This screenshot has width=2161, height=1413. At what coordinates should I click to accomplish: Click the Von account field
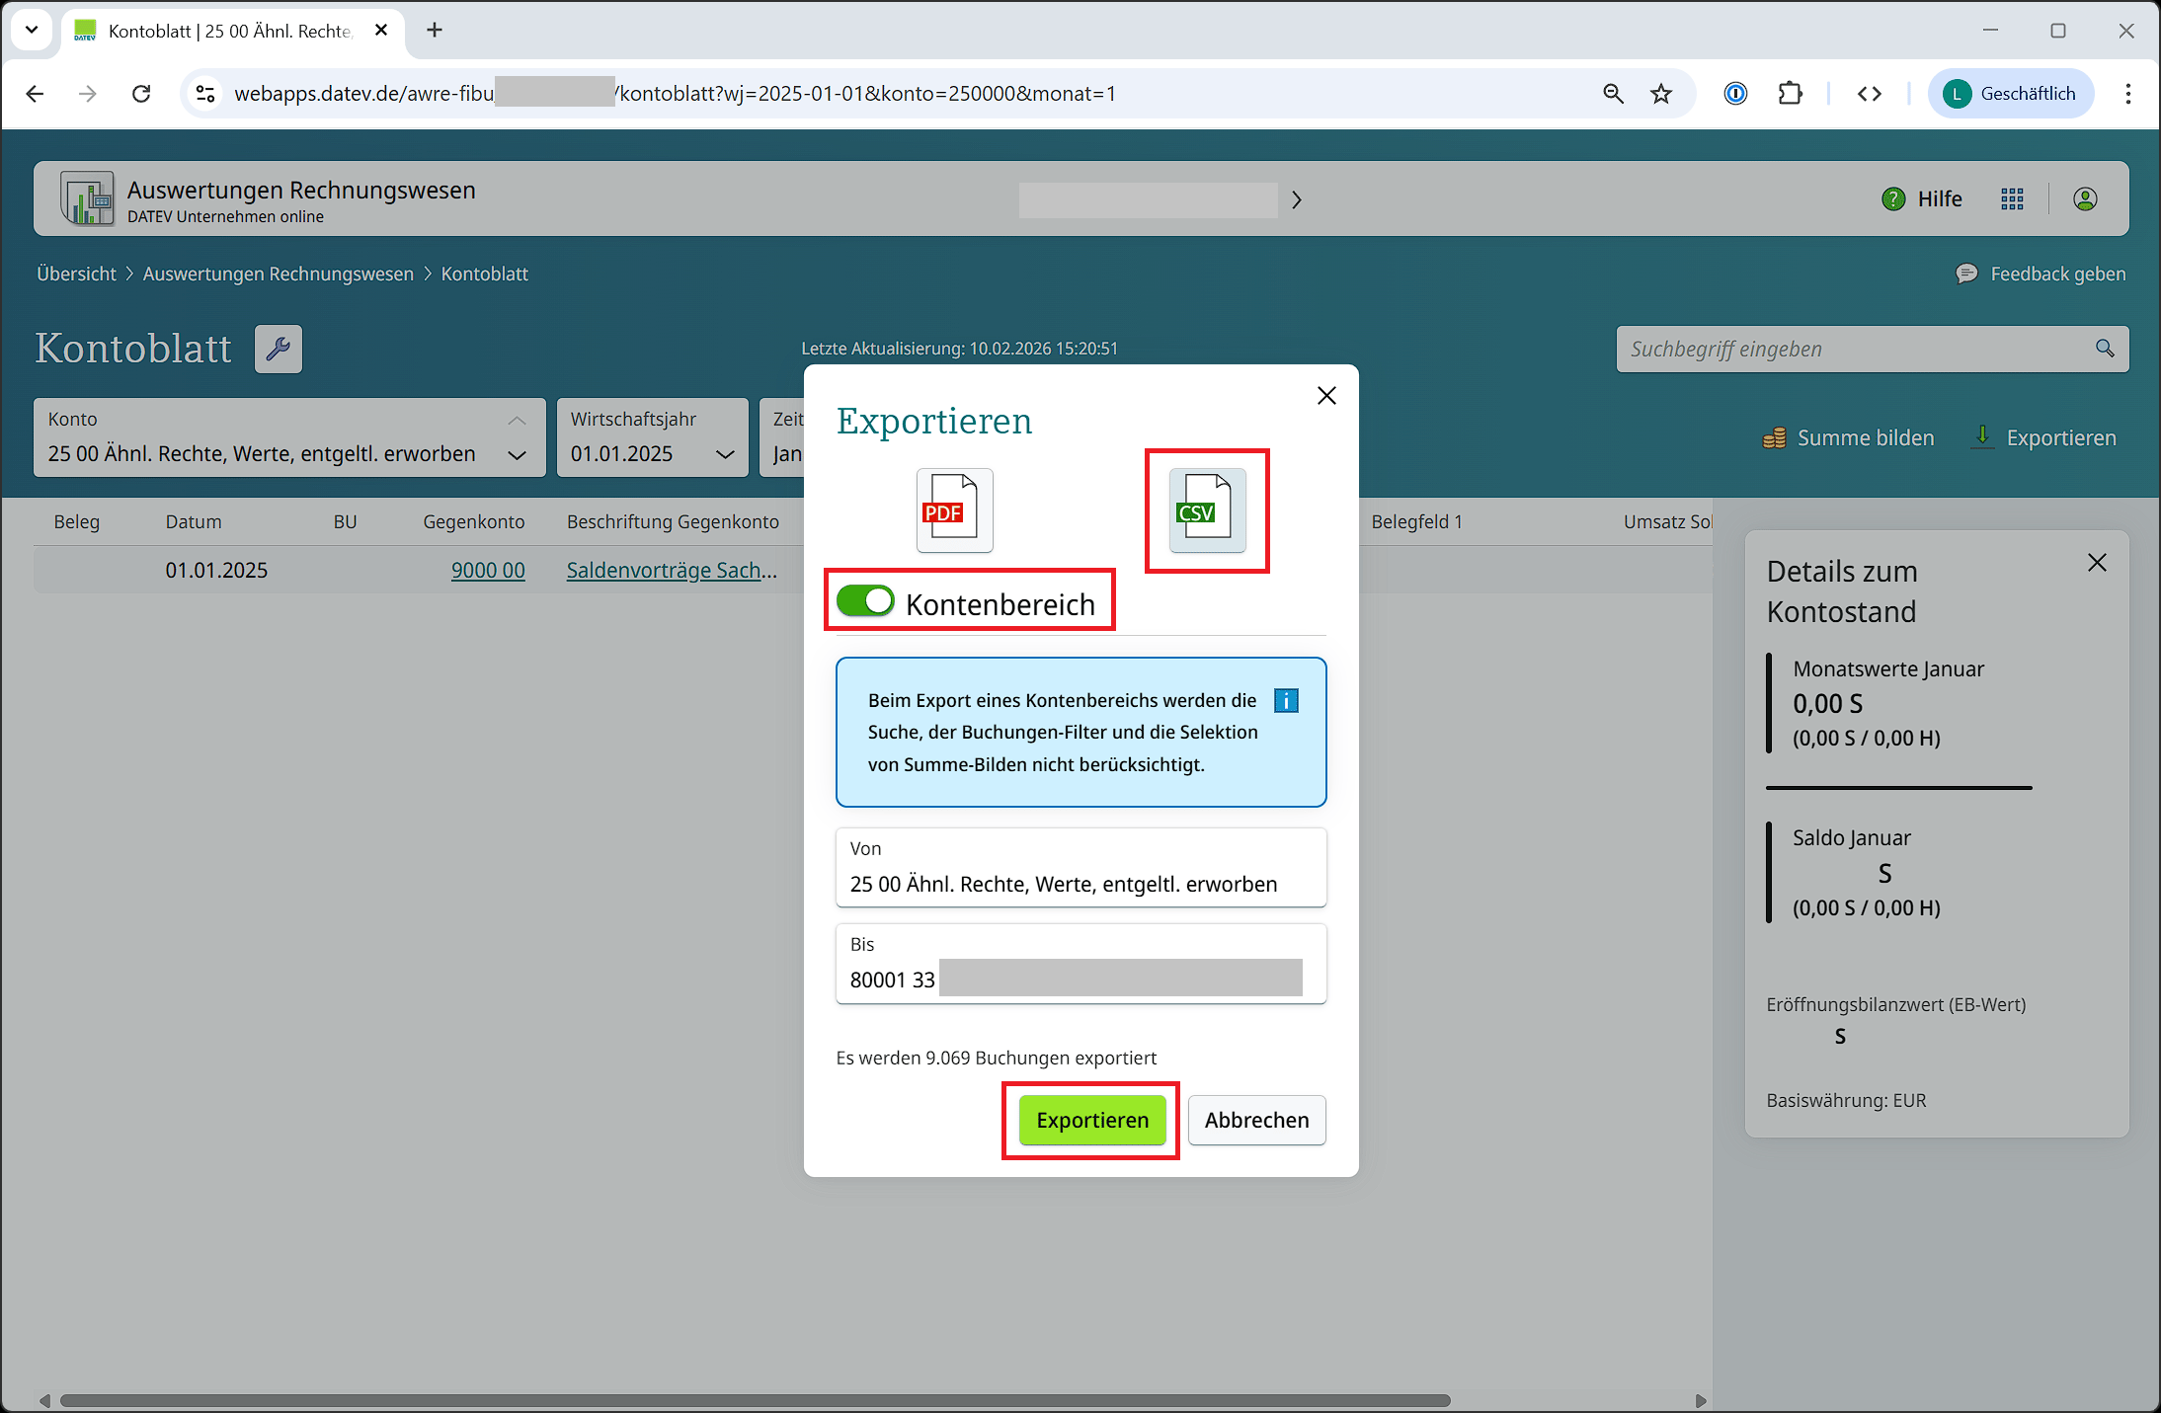coord(1080,867)
